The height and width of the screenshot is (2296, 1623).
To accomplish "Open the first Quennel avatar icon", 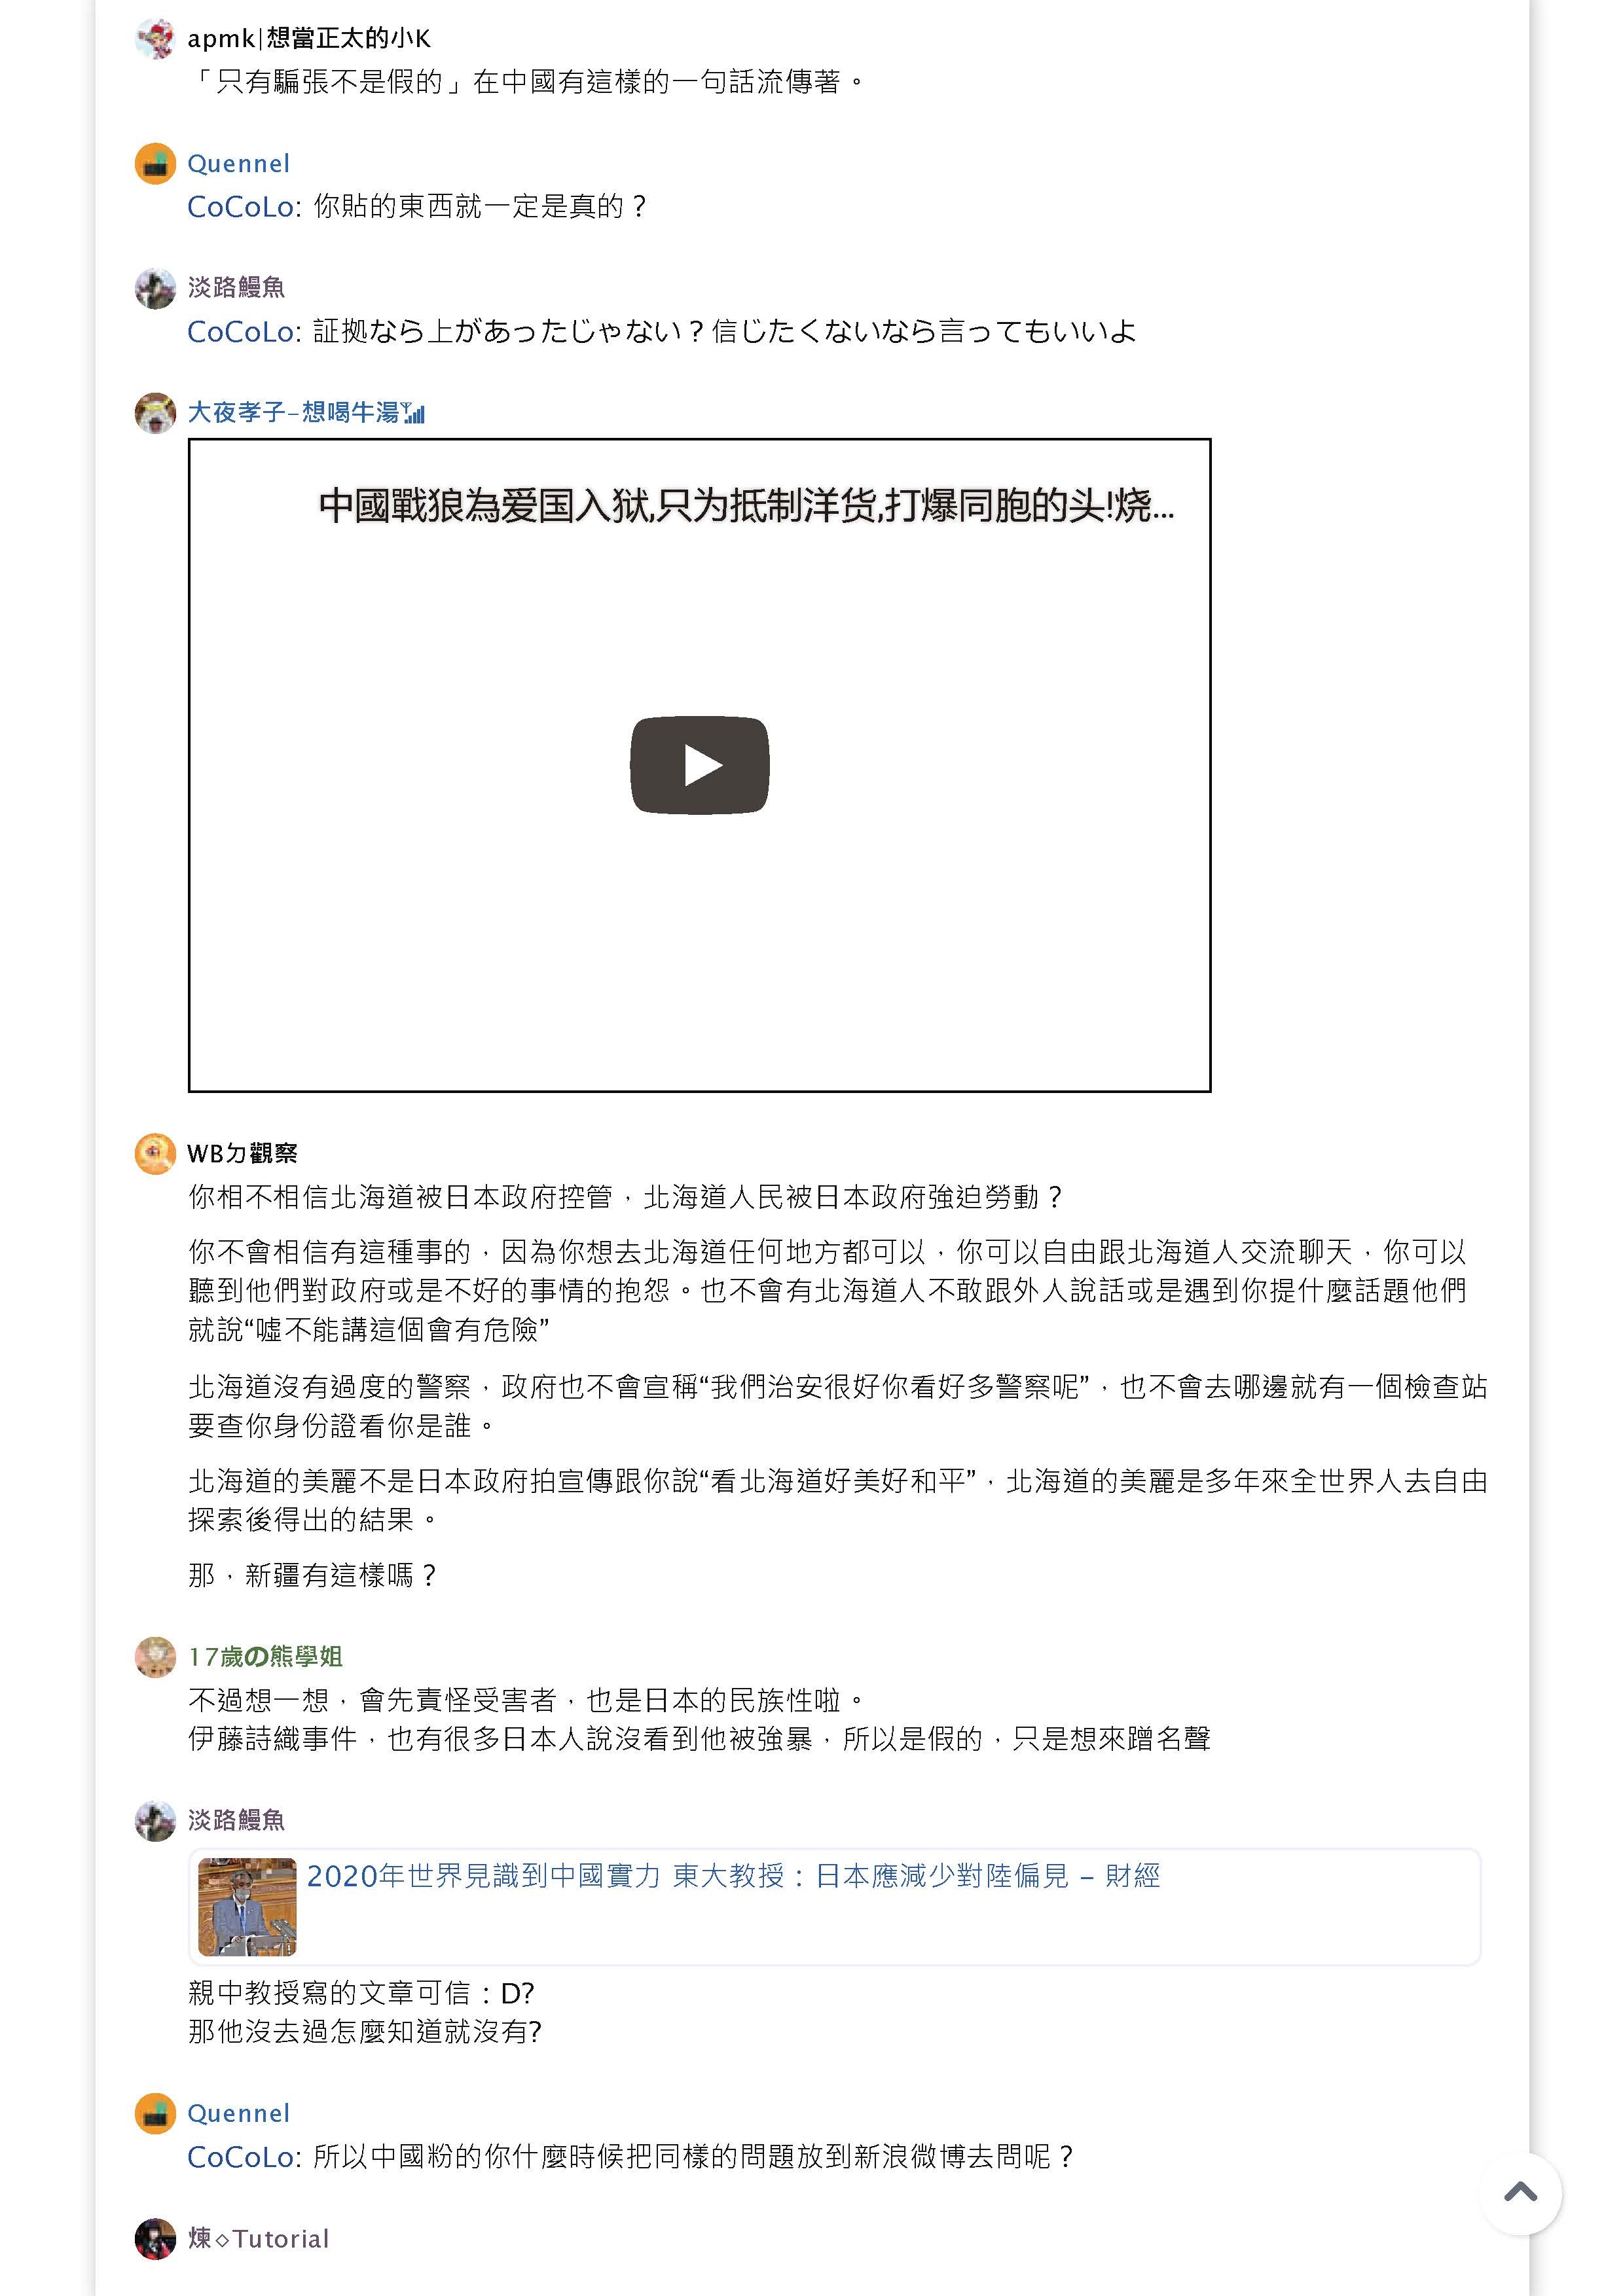I will tap(155, 164).
